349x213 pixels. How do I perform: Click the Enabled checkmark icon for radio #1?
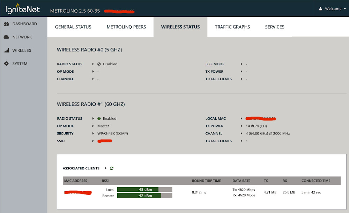click(x=99, y=118)
